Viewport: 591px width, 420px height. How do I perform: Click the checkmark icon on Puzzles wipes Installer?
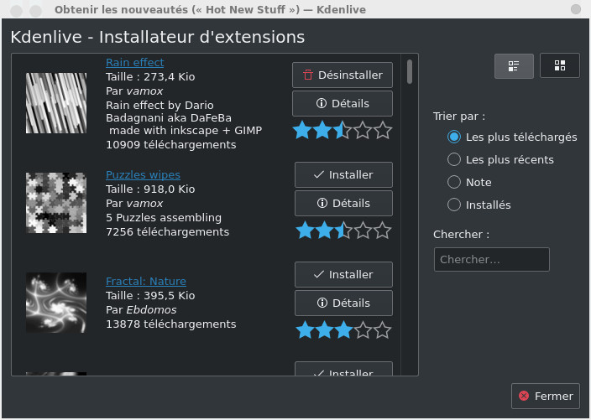[x=319, y=174]
